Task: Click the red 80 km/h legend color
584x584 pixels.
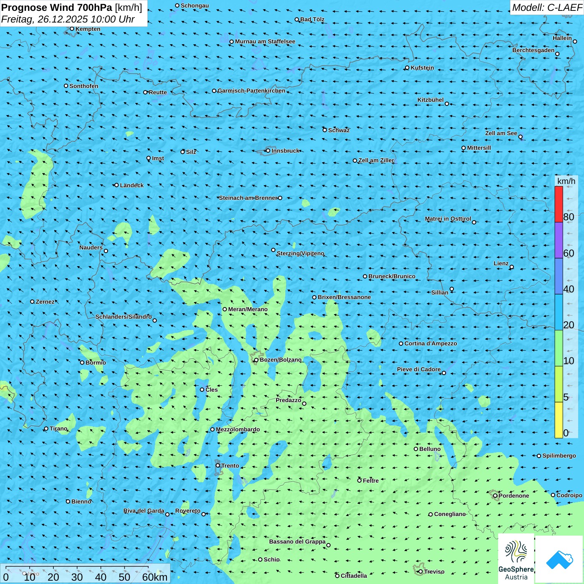Action: [559, 204]
